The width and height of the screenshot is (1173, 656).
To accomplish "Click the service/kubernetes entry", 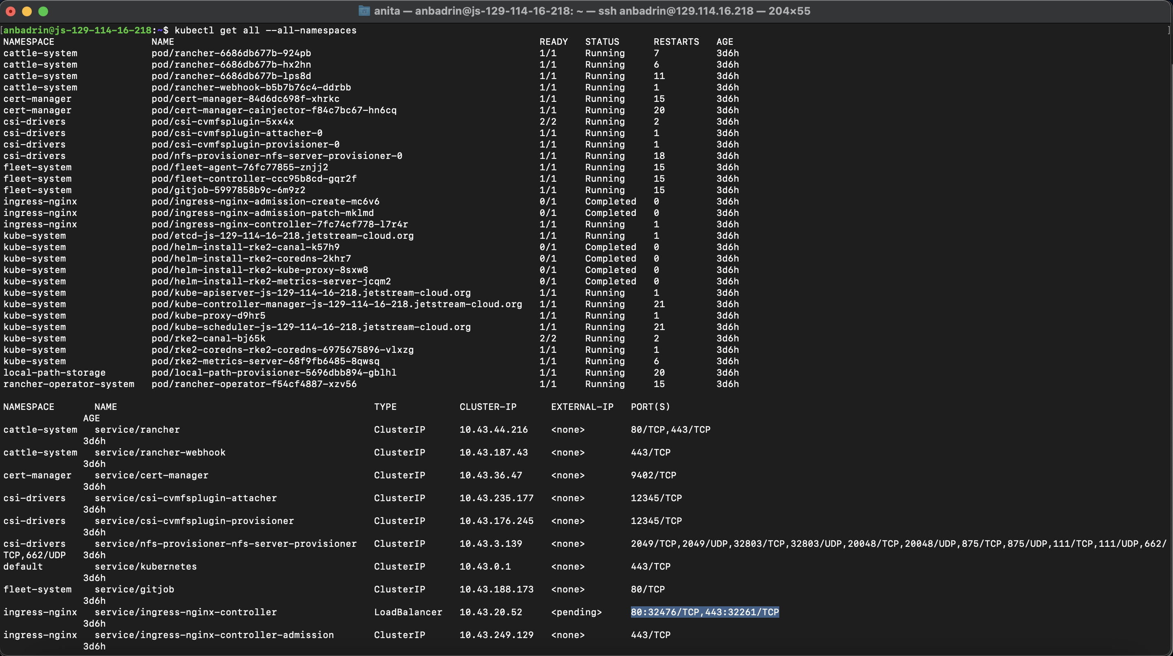I will click(x=145, y=566).
